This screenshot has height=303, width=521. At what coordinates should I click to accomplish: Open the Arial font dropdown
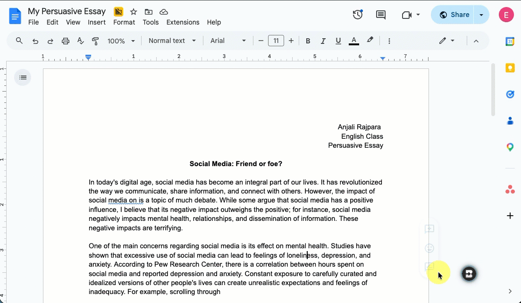[x=228, y=41]
